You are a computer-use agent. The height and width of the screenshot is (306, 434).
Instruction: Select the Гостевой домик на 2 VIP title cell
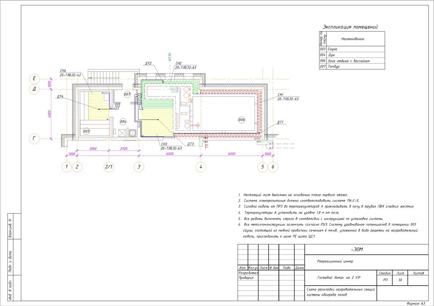[x=340, y=278]
